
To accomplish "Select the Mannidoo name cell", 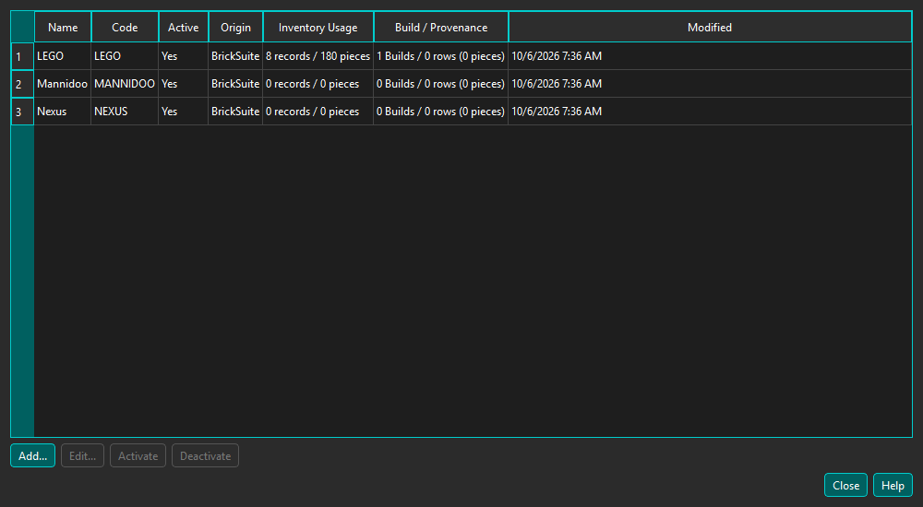I will 63,84.
